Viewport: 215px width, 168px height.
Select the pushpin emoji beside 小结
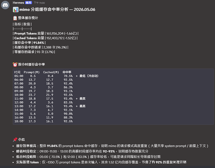click(x=15, y=139)
